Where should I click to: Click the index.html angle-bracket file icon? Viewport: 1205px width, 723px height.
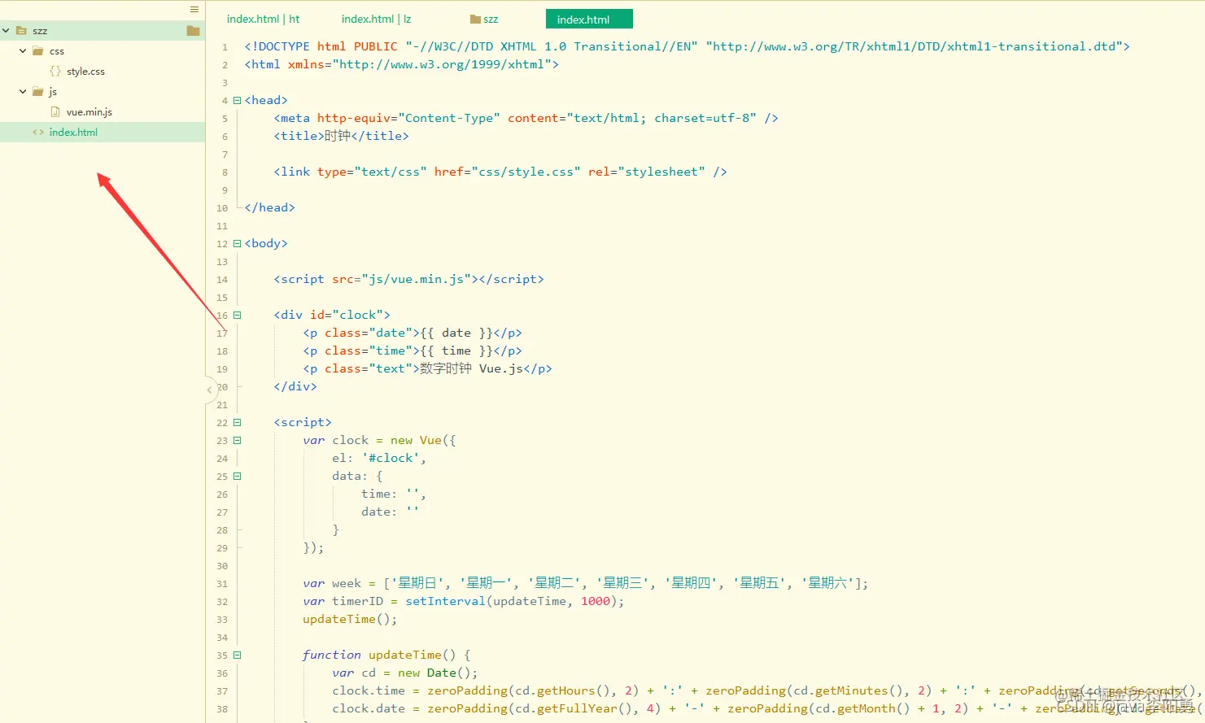point(38,133)
